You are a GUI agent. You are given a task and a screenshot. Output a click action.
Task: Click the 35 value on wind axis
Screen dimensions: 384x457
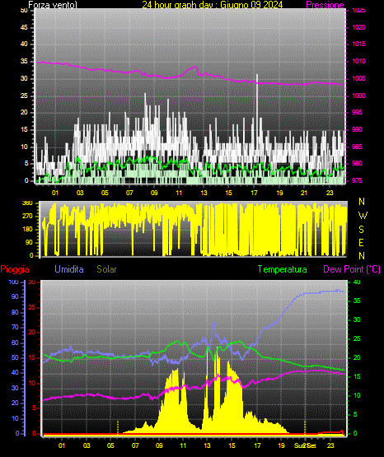tap(24, 61)
